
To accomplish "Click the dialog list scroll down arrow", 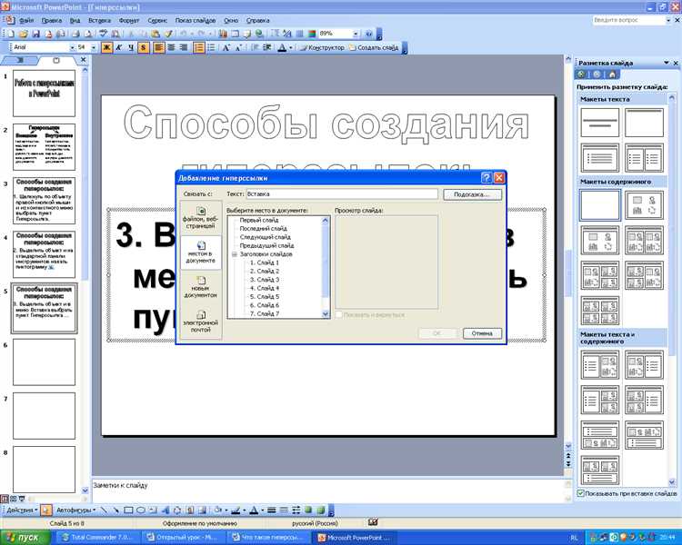I will coord(326,313).
